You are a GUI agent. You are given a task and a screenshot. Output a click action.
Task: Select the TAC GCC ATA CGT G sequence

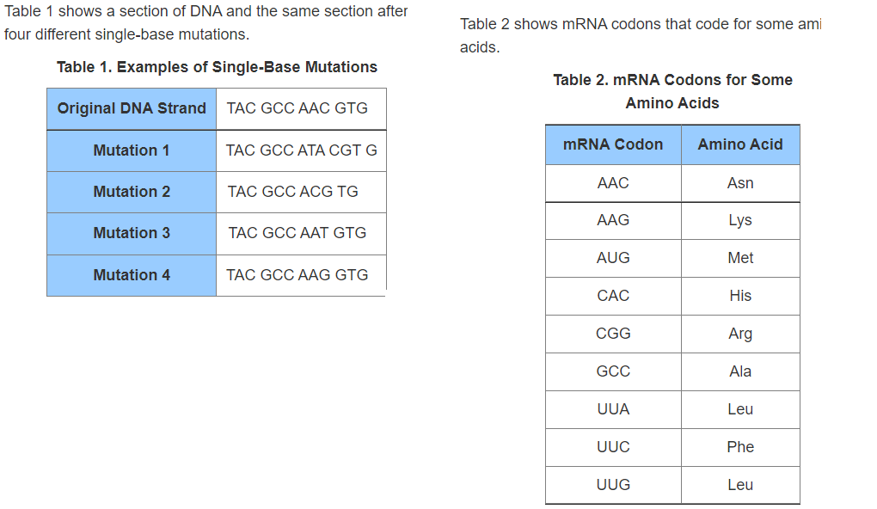(301, 150)
